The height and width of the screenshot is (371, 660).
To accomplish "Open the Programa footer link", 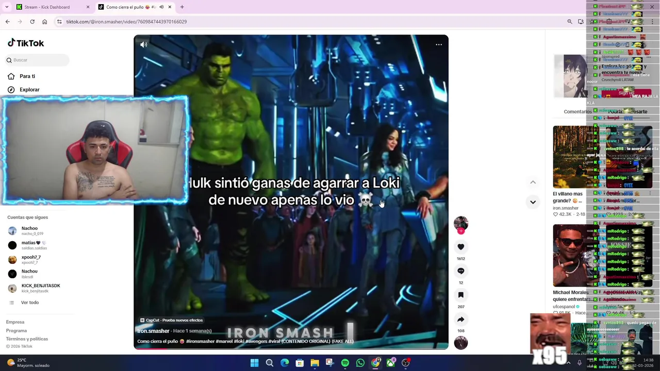I will tap(16, 331).
